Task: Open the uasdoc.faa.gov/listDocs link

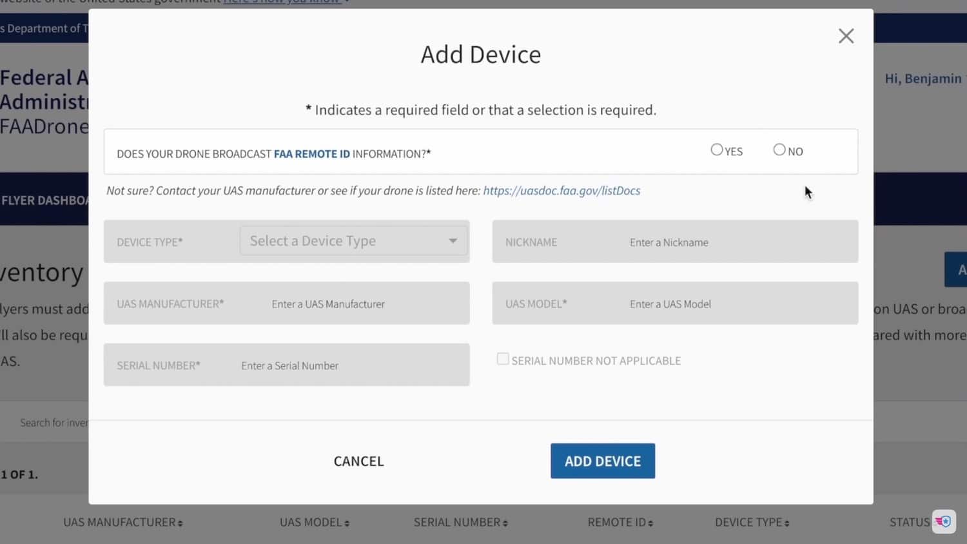Action: coord(561,190)
